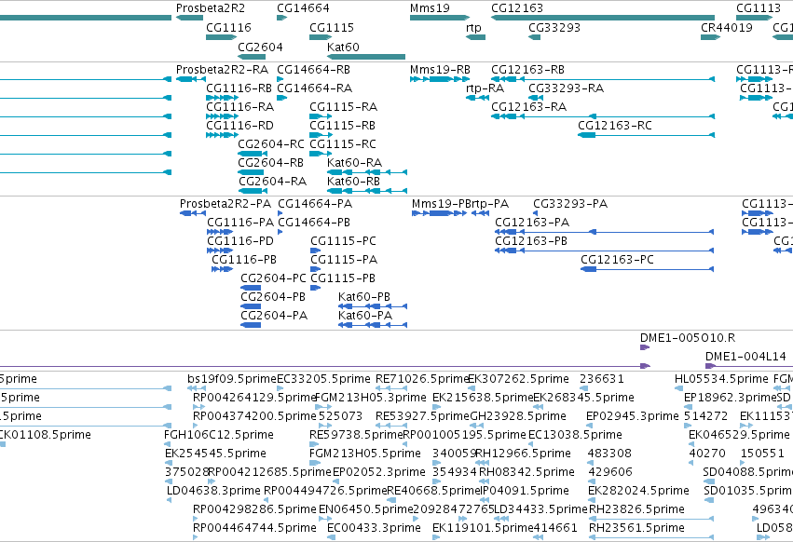
Task: Click the CG12163-RA transcript label
Action: coord(529,107)
